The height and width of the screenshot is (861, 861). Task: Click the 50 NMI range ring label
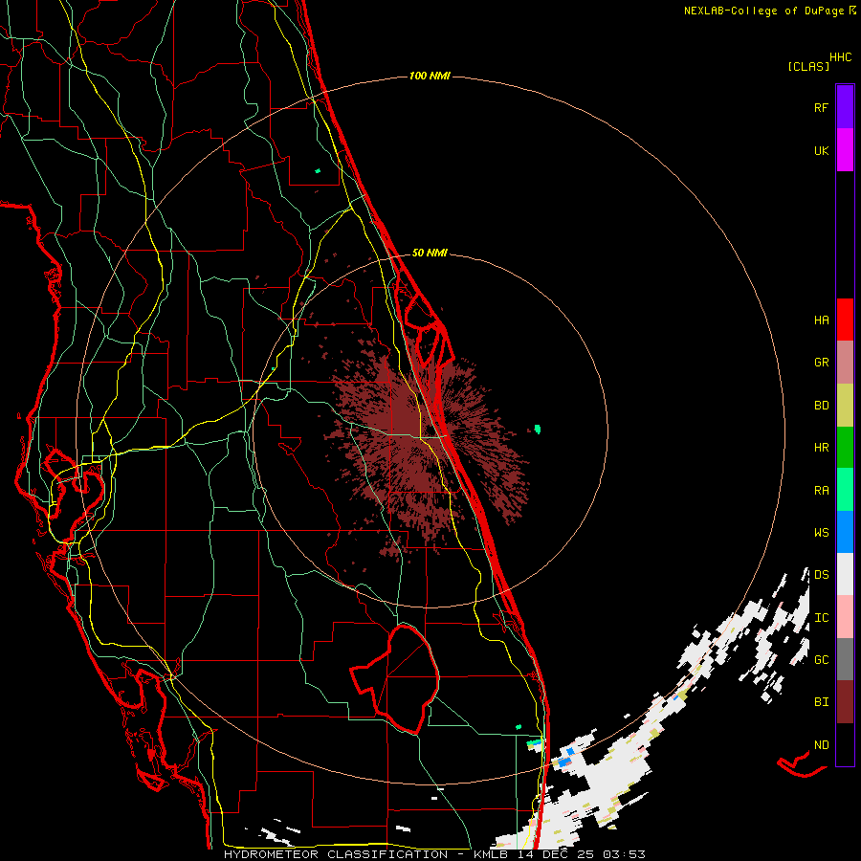point(430,254)
